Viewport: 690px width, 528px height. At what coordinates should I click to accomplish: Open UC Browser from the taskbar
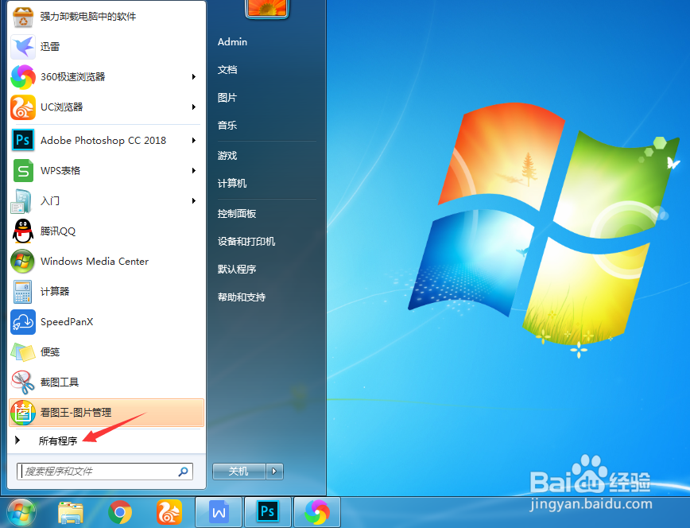[x=169, y=513]
